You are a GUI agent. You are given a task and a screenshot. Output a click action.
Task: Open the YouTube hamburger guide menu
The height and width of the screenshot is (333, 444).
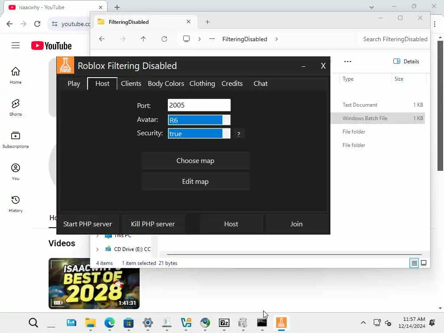pyautogui.click(x=16, y=45)
